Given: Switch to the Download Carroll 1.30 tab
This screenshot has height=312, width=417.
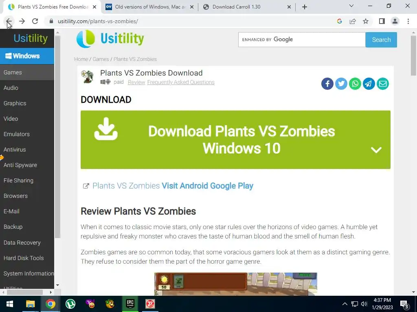Looking at the screenshot, I should tap(247, 7).
